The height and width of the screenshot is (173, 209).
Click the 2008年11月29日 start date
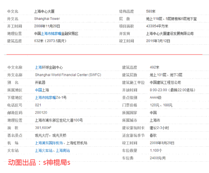47,26
